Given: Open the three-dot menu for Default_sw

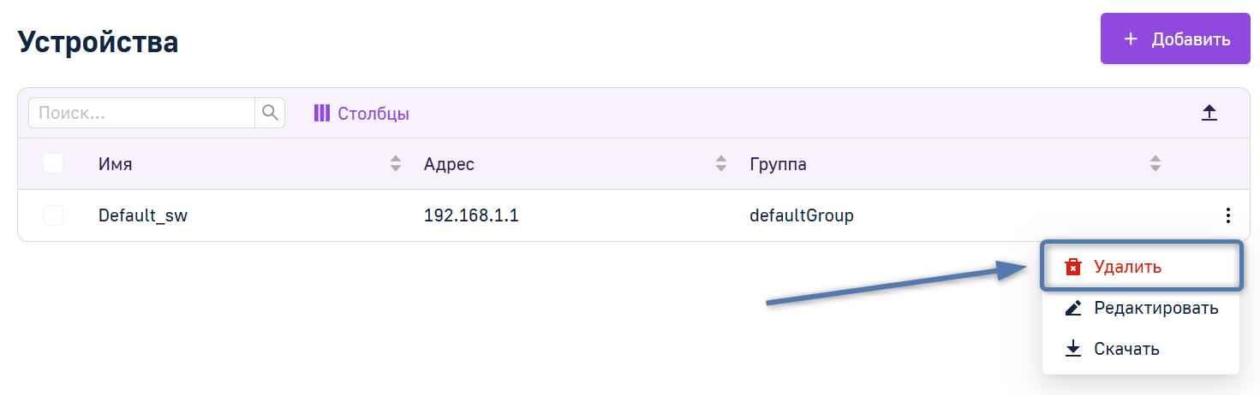Looking at the screenshot, I should click(x=1227, y=215).
